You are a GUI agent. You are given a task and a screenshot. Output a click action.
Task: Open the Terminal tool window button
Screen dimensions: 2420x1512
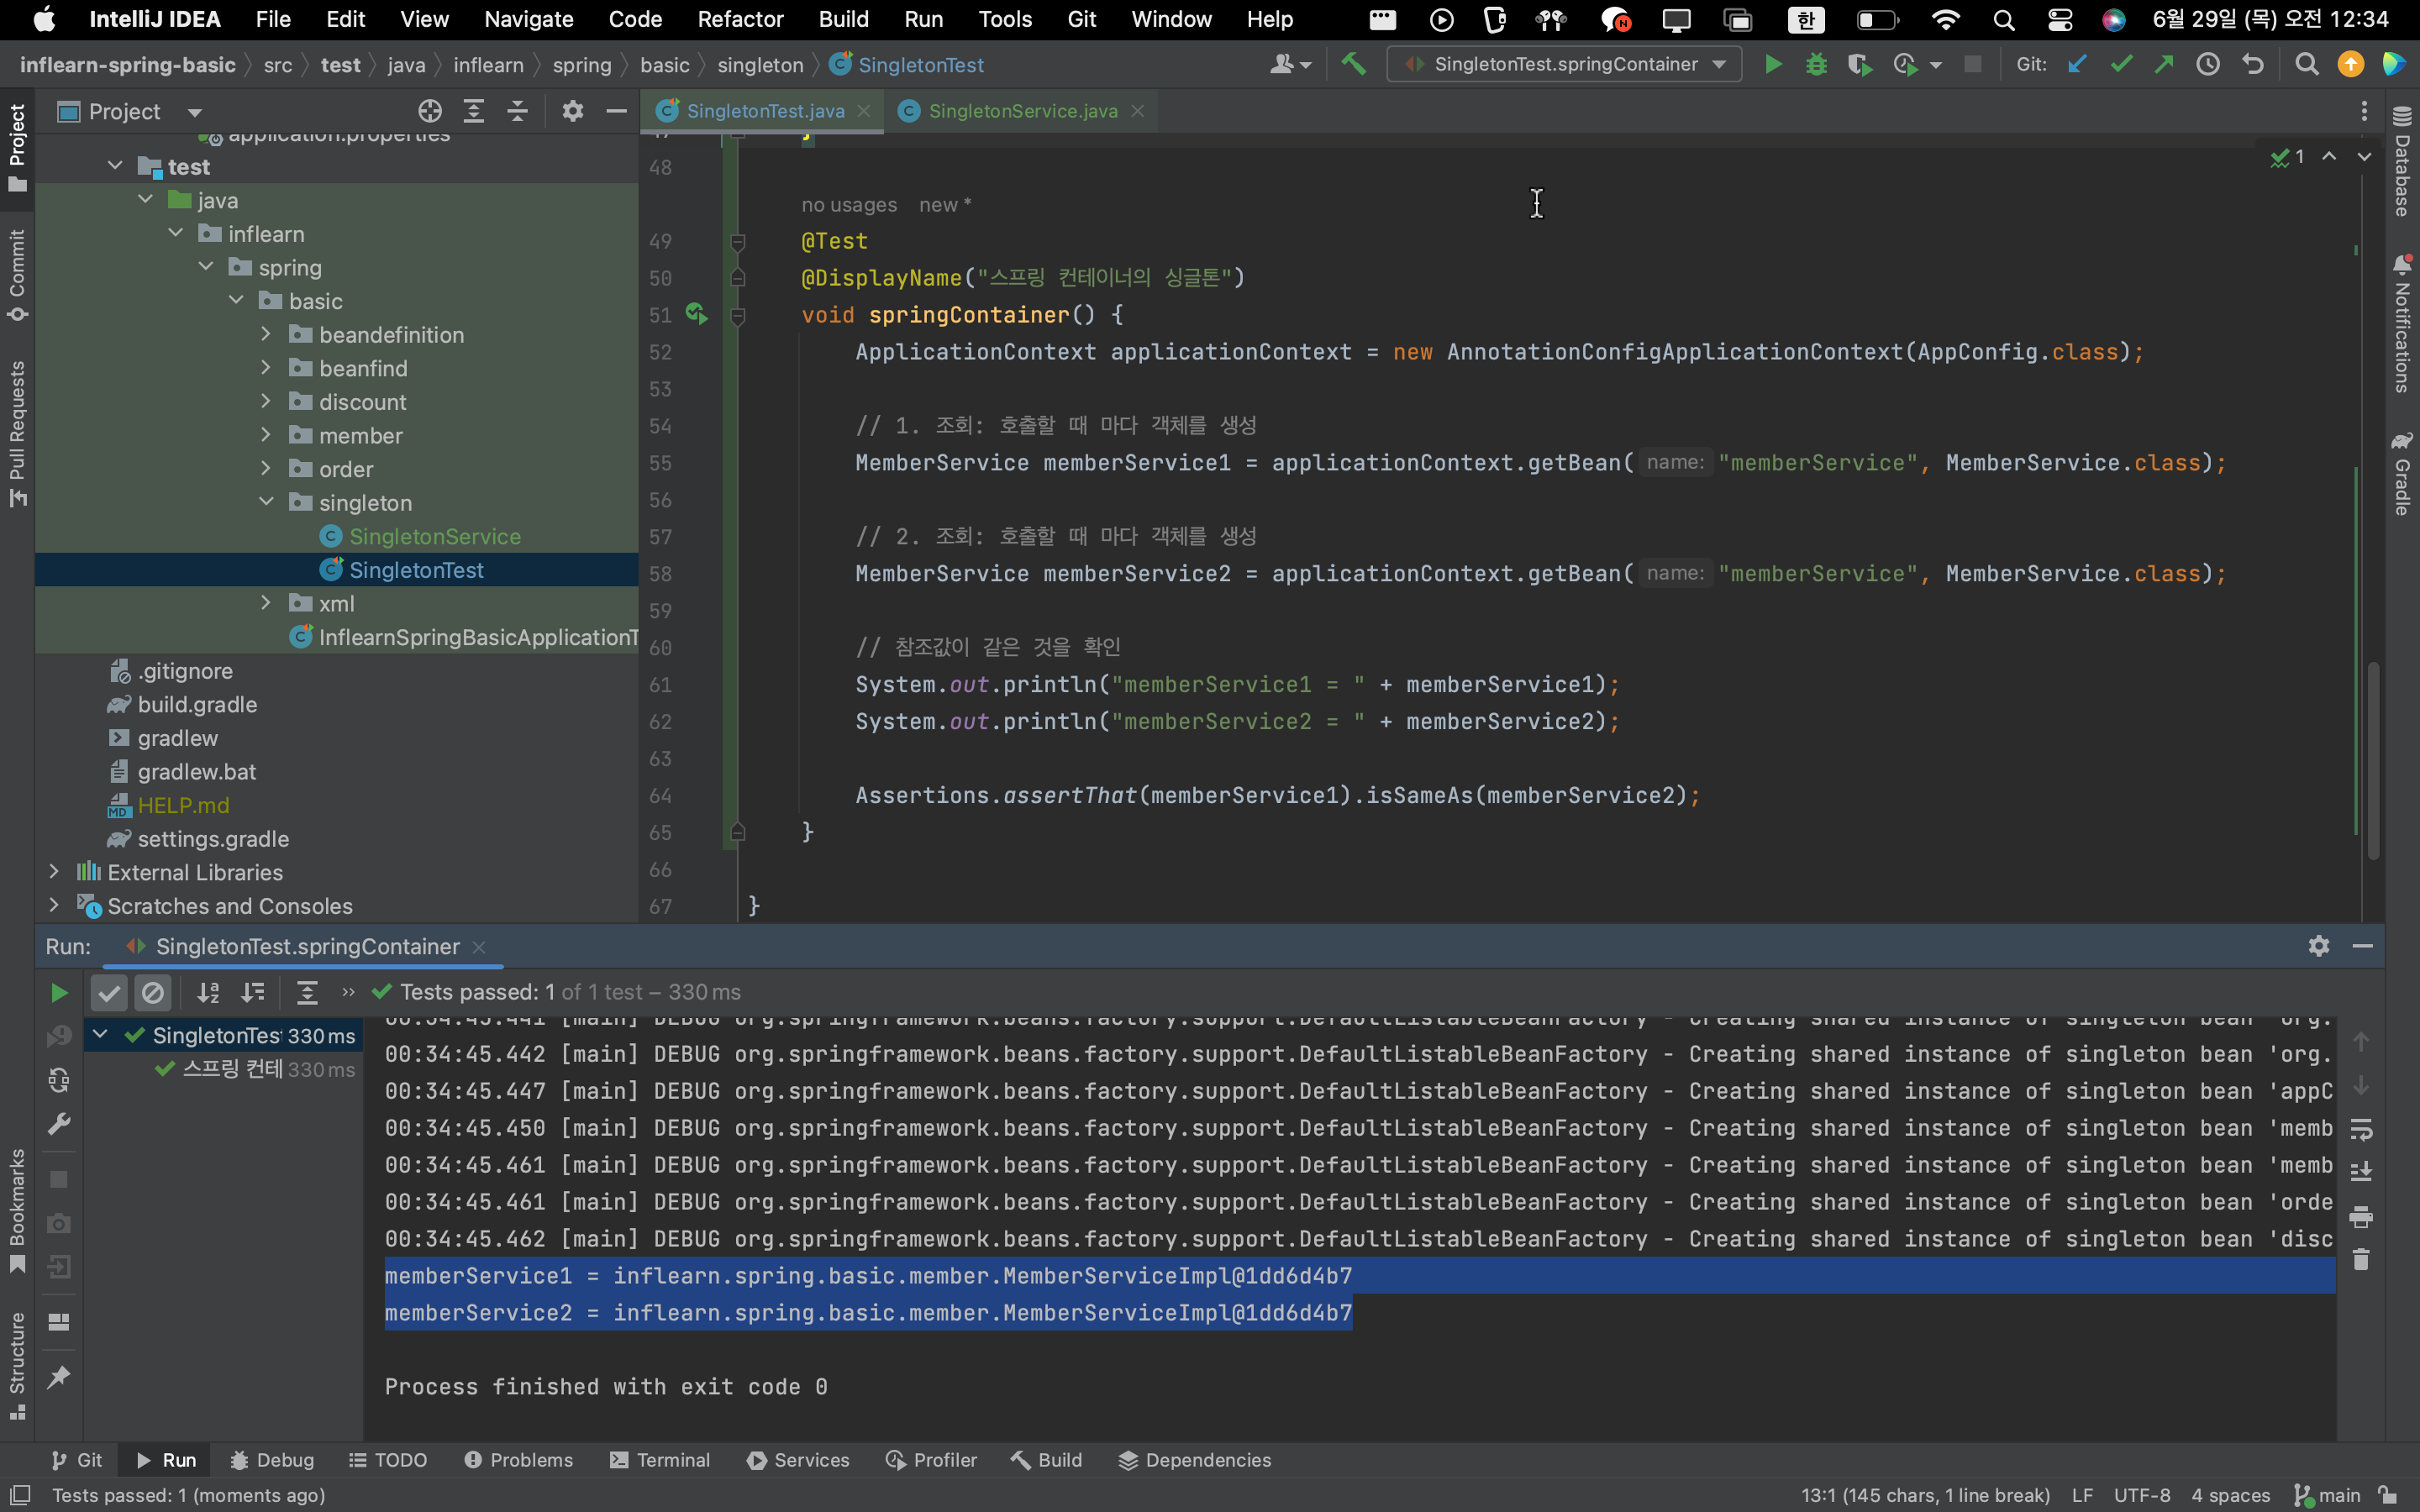pos(660,1460)
